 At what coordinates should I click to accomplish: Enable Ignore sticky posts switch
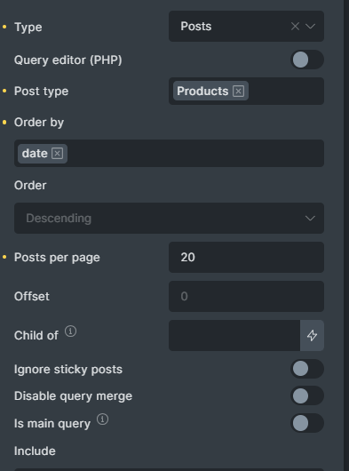[x=307, y=369]
